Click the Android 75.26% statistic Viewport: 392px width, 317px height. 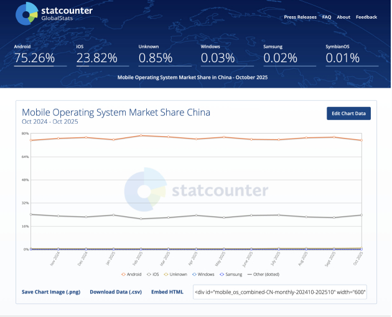point(40,55)
